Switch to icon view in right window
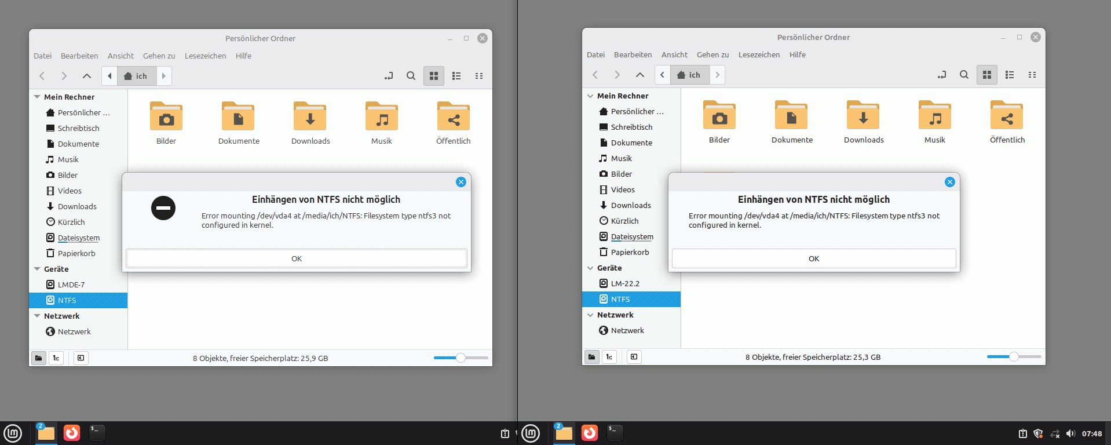The image size is (1111, 445). 987,75
